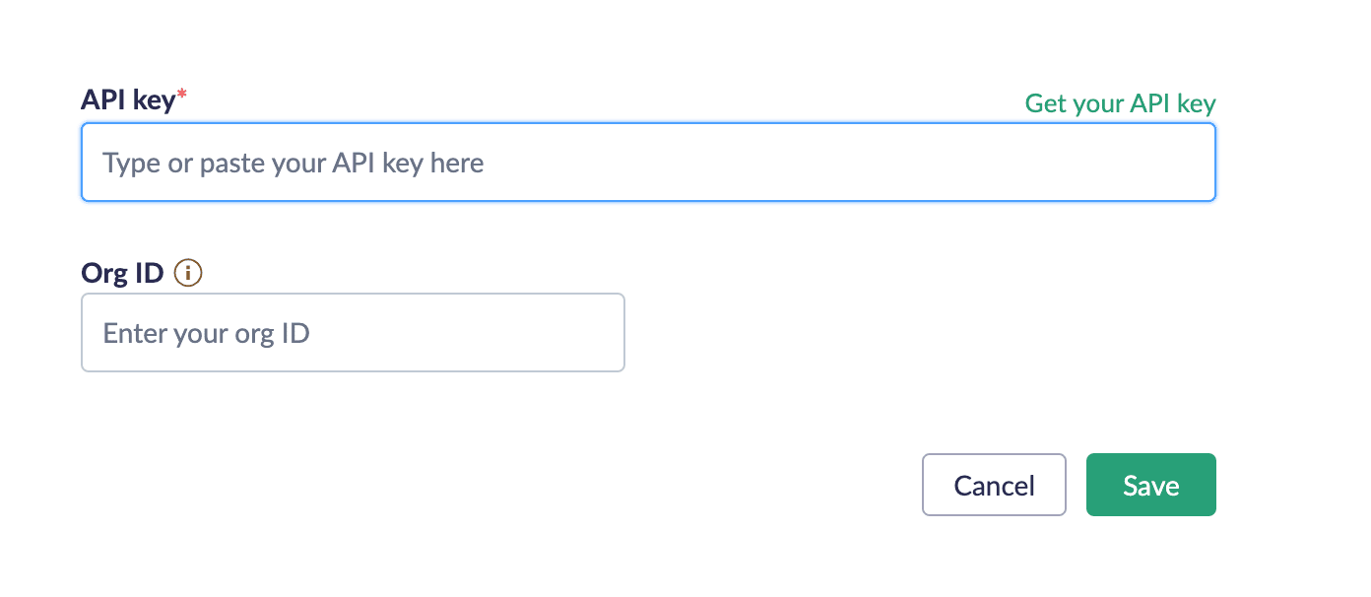Cancel the API key entry
Screen dimensions: 1371x597
(x=994, y=485)
